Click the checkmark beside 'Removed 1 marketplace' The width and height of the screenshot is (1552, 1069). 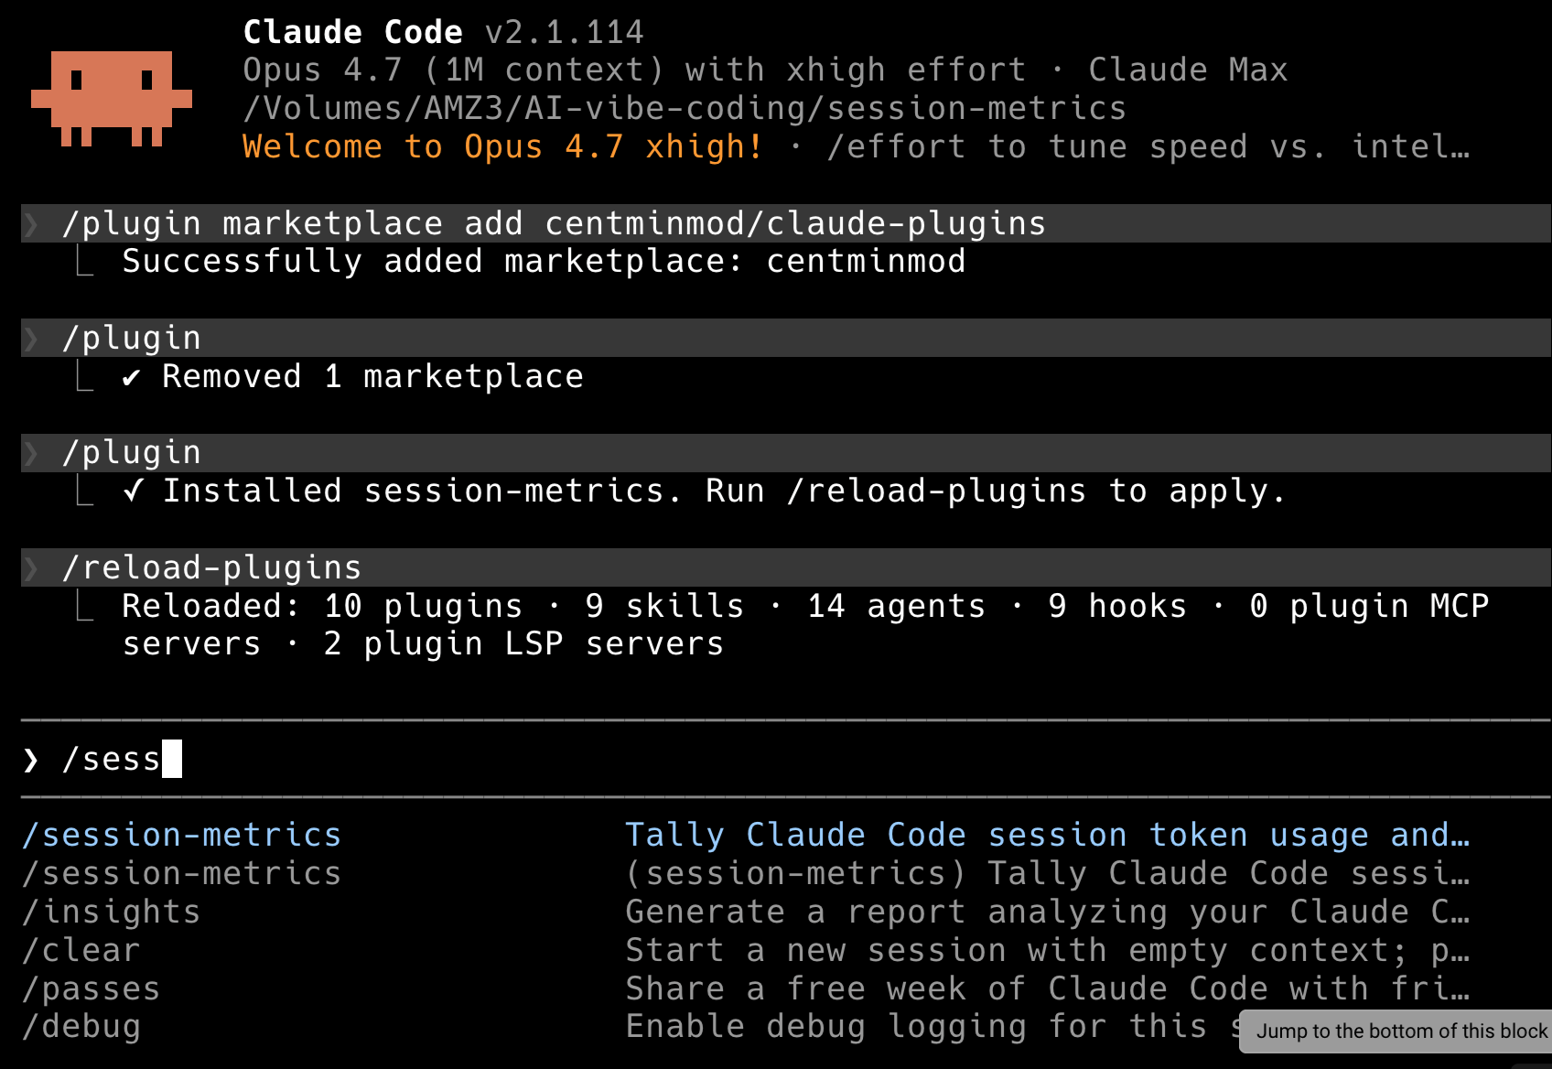click(132, 377)
